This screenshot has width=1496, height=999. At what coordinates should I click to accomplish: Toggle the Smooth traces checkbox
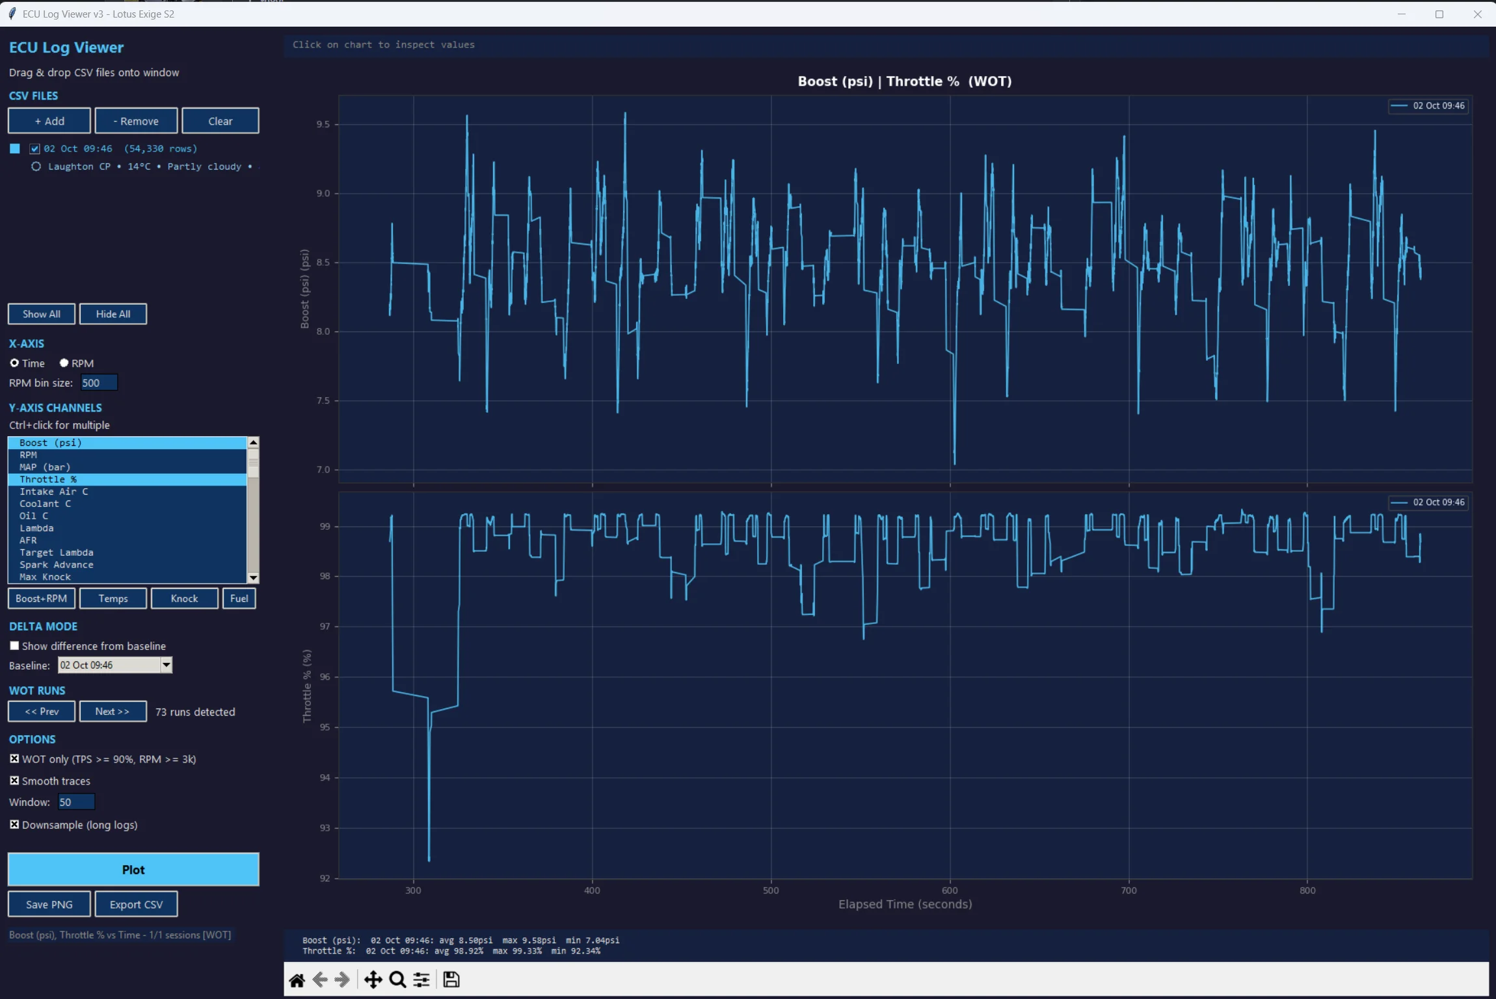(14, 781)
